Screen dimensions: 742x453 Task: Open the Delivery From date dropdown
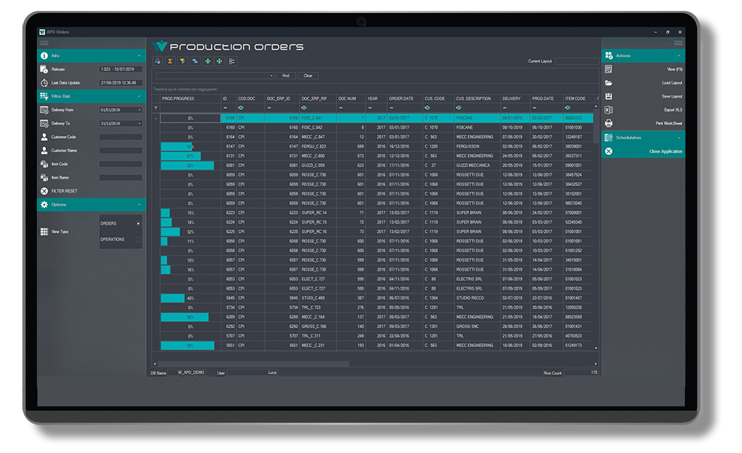point(140,110)
